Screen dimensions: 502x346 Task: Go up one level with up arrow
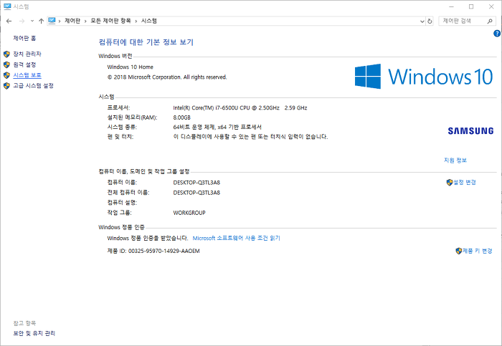click(41, 21)
